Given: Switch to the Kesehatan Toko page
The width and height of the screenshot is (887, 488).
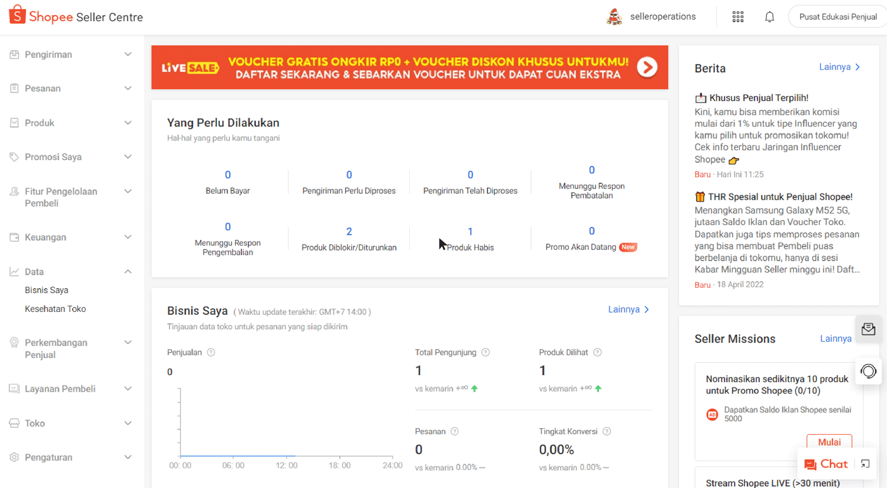Looking at the screenshot, I should coord(55,308).
